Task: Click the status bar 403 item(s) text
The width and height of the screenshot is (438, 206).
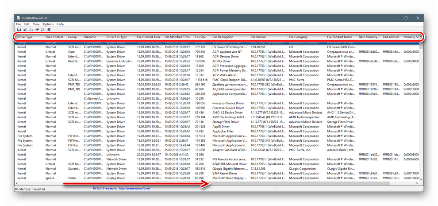Action: click(30, 189)
